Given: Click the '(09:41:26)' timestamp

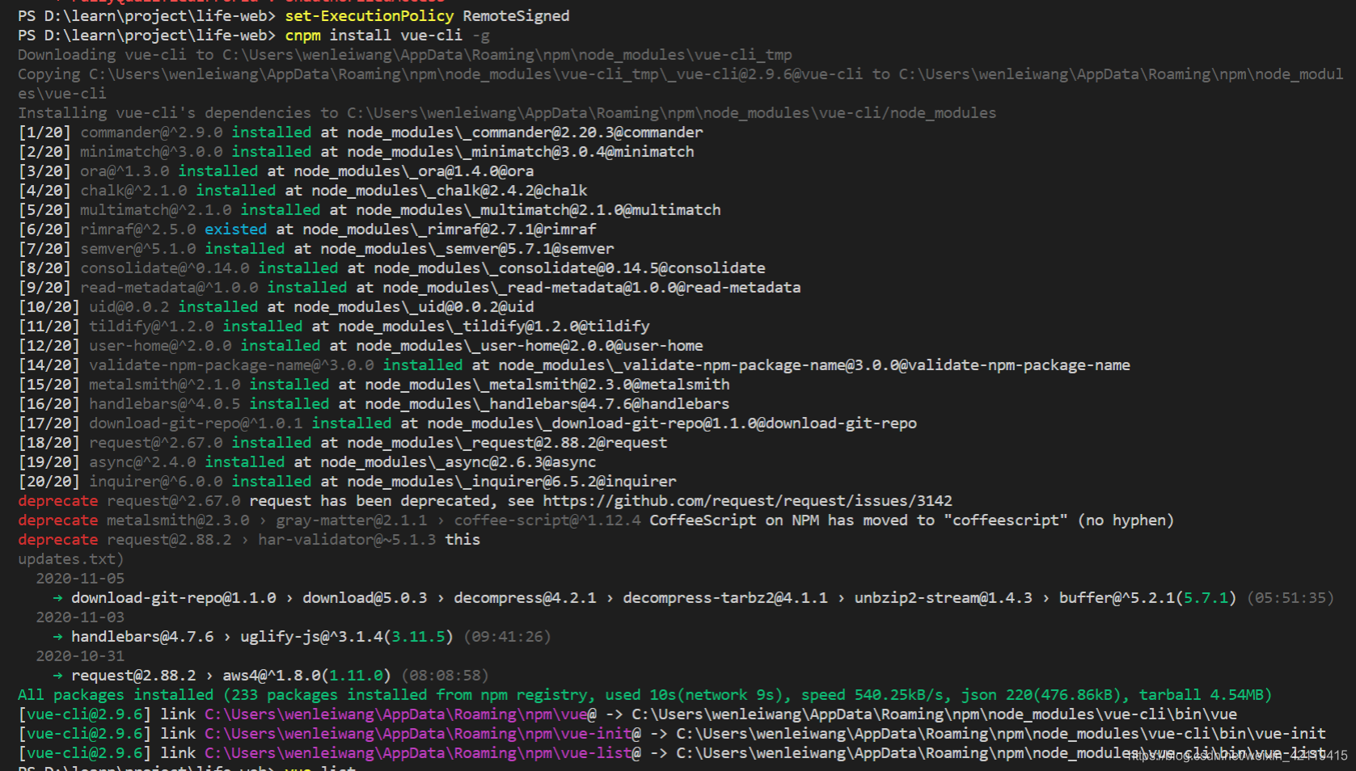Looking at the screenshot, I should tap(507, 637).
